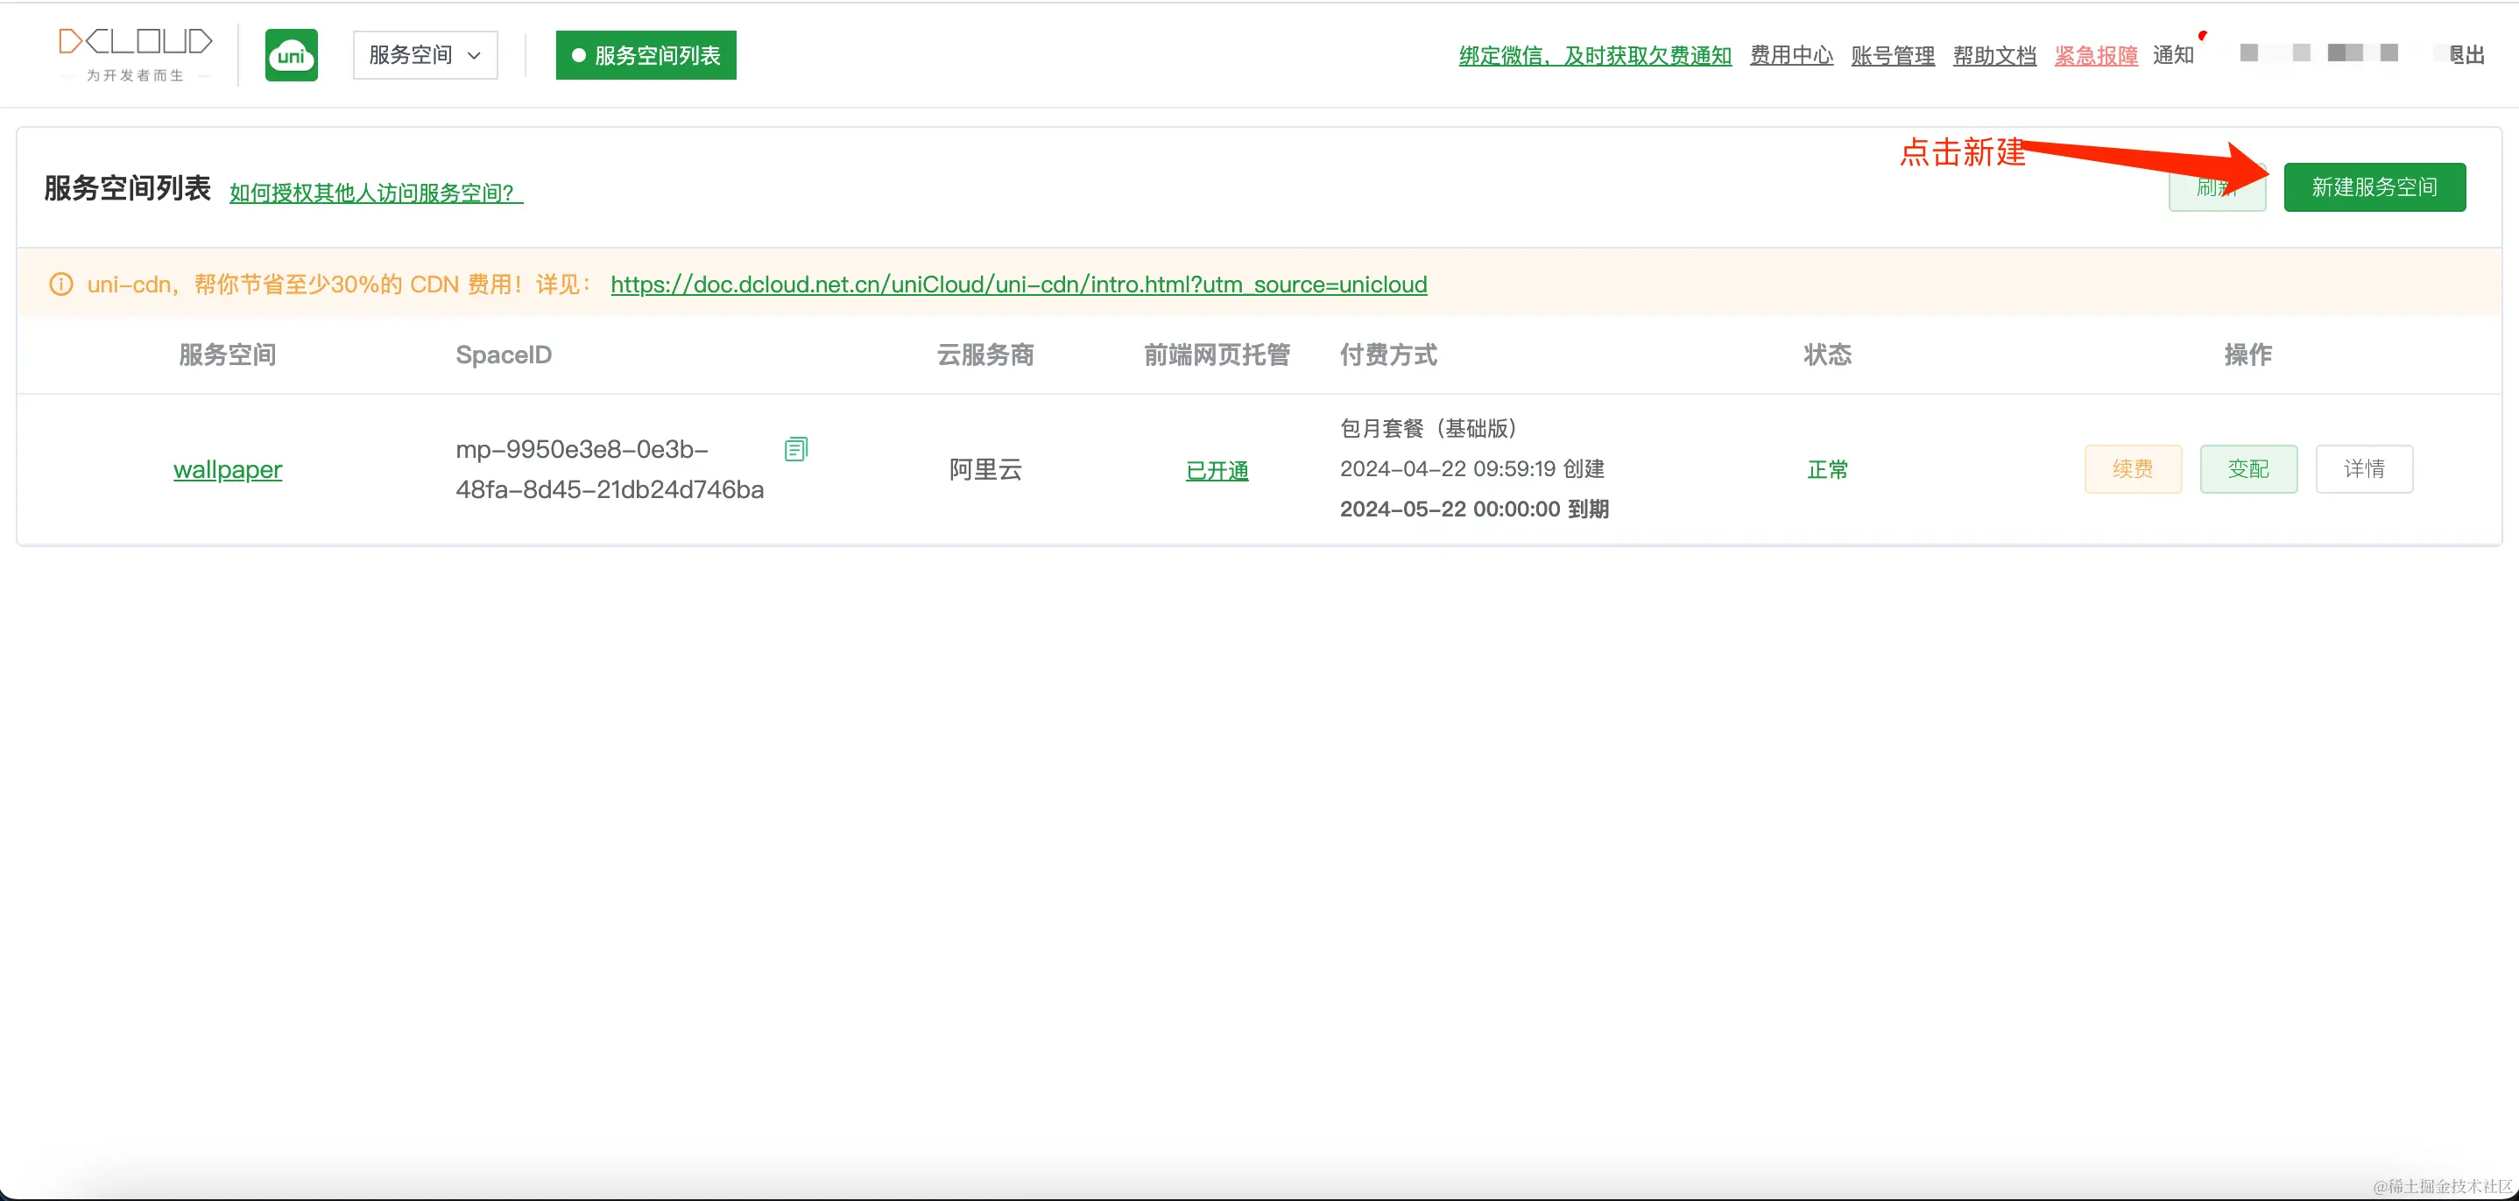Open the 服务空间 dropdown
2519x1201 pixels.
pyautogui.click(x=425, y=55)
